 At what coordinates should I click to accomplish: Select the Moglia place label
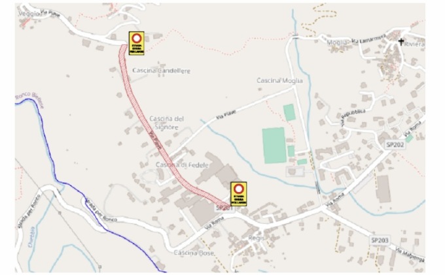coord(337,42)
